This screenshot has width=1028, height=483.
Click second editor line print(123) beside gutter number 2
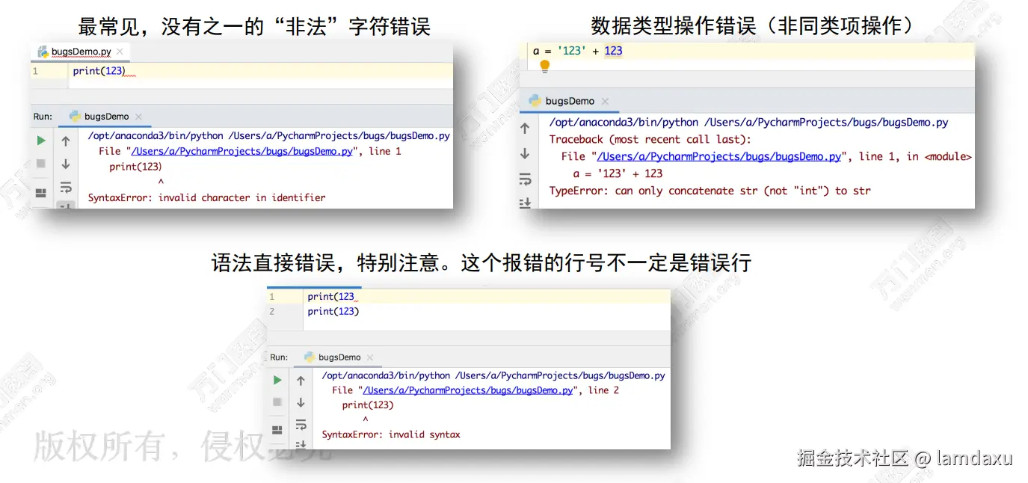[333, 311]
